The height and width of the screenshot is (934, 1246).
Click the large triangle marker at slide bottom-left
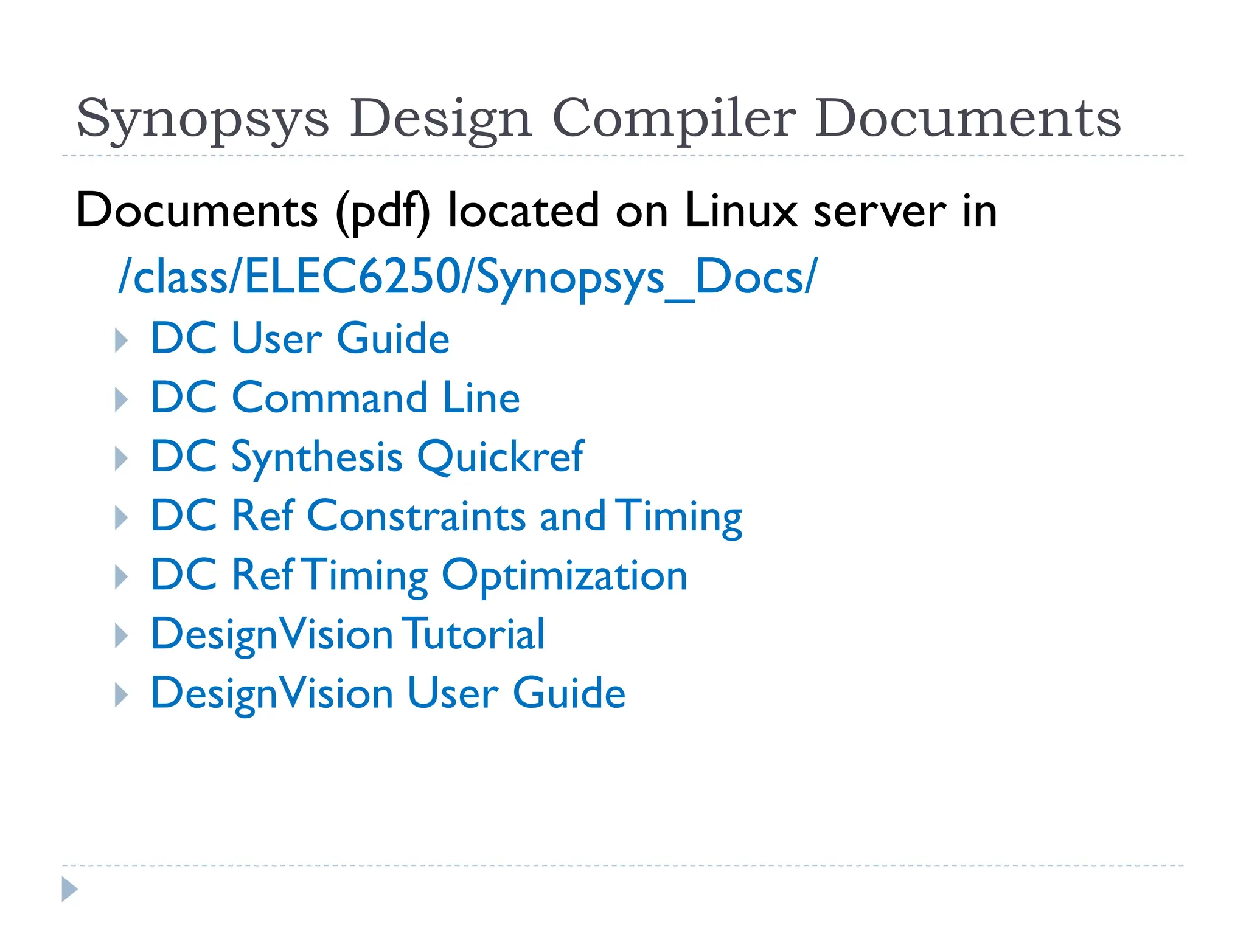point(69,889)
